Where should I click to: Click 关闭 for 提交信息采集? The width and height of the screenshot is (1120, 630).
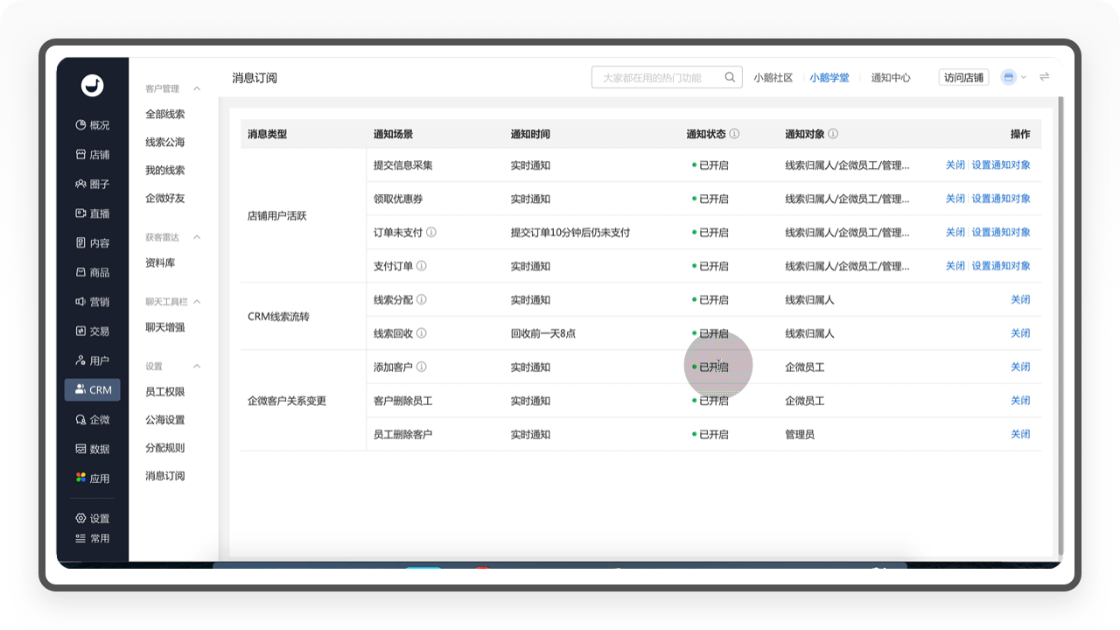(955, 165)
